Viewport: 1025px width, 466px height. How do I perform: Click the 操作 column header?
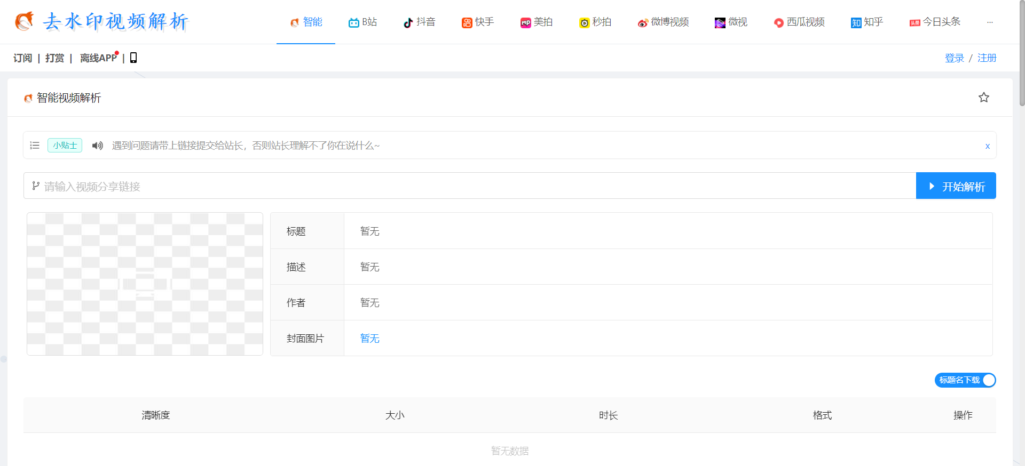point(963,415)
